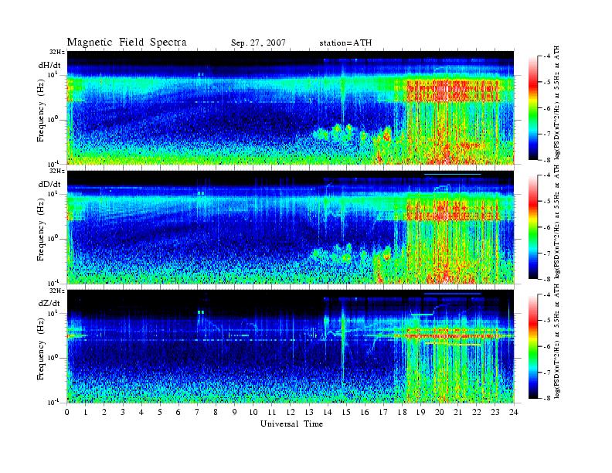Screen dimensions: 612x473
Task: Click hour tick "14" on the time axis
Action: coord(328,412)
